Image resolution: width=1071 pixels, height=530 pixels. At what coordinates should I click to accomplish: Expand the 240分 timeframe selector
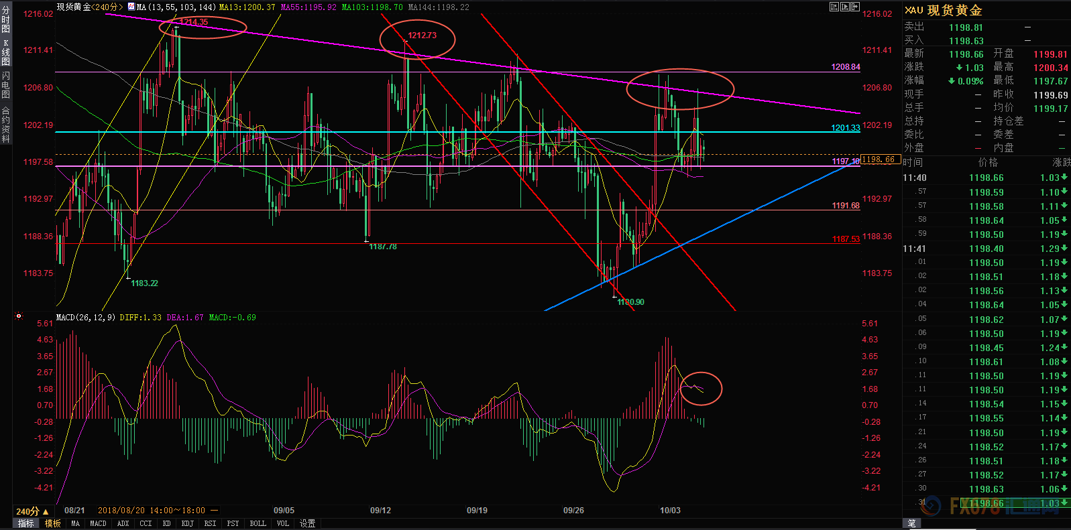pos(32,511)
